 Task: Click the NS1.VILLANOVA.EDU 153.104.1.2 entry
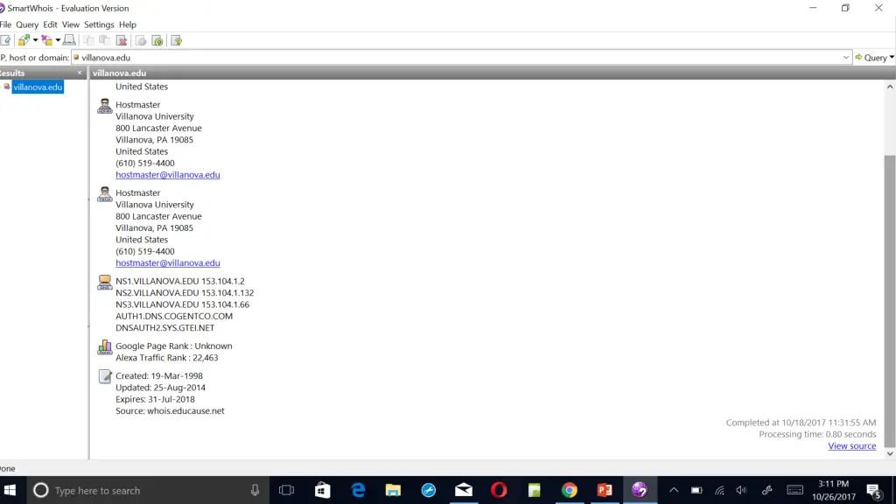(180, 281)
